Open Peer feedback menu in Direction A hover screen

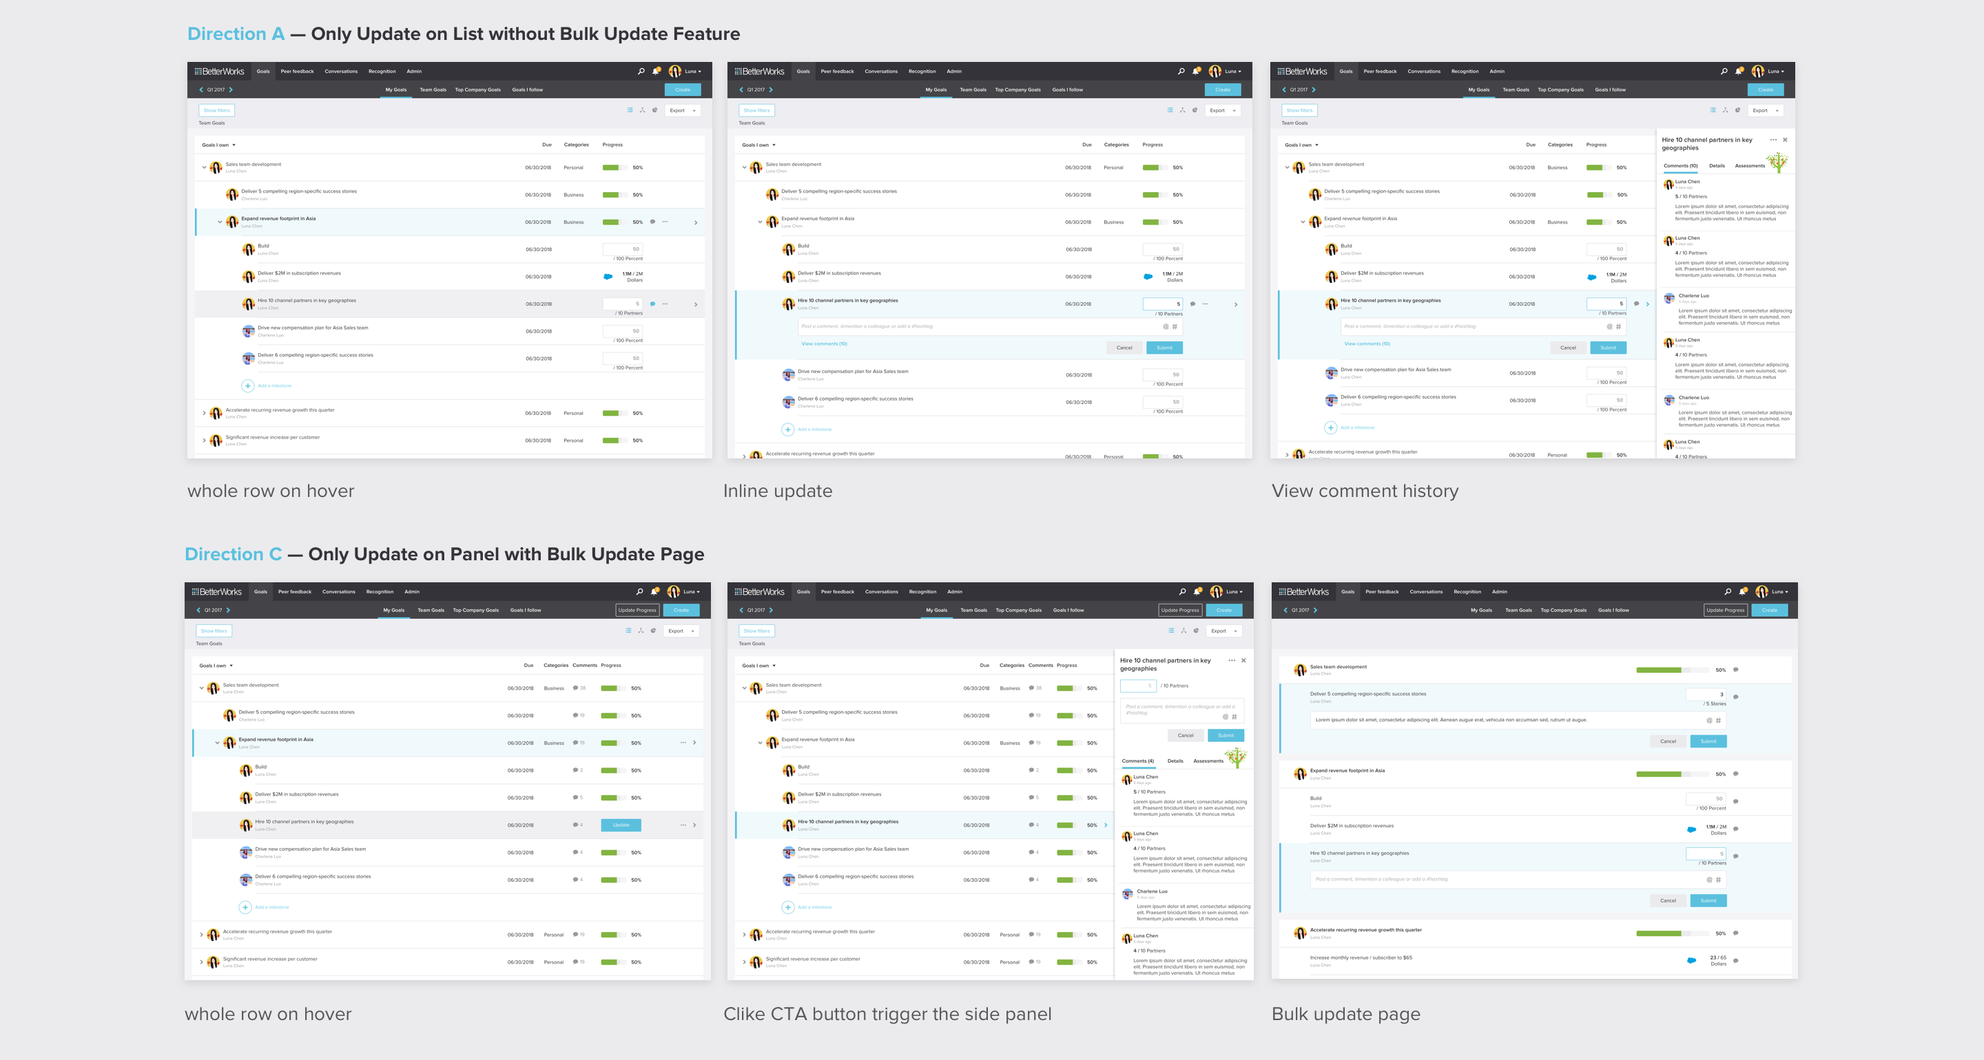point(298,71)
